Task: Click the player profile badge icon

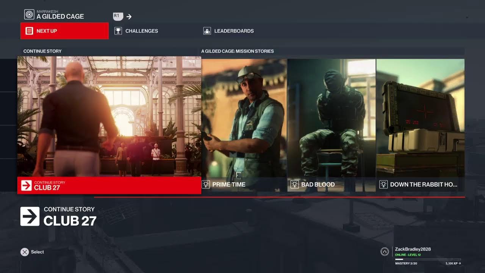Action: click(x=385, y=251)
